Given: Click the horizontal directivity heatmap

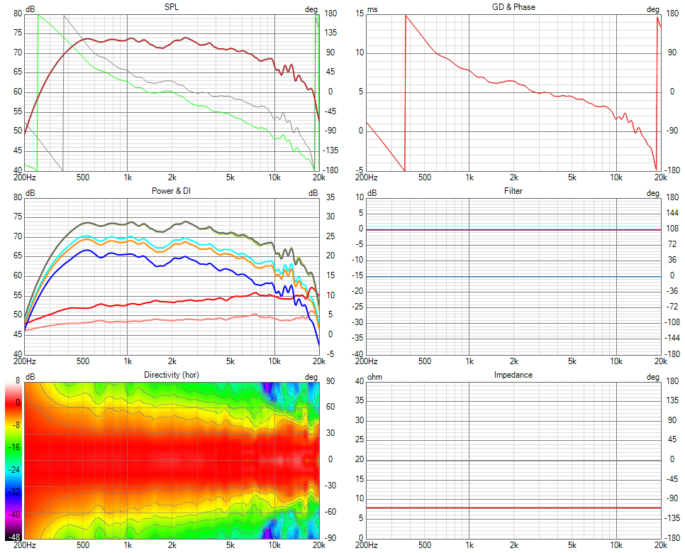Looking at the screenshot, I should (x=172, y=460).
